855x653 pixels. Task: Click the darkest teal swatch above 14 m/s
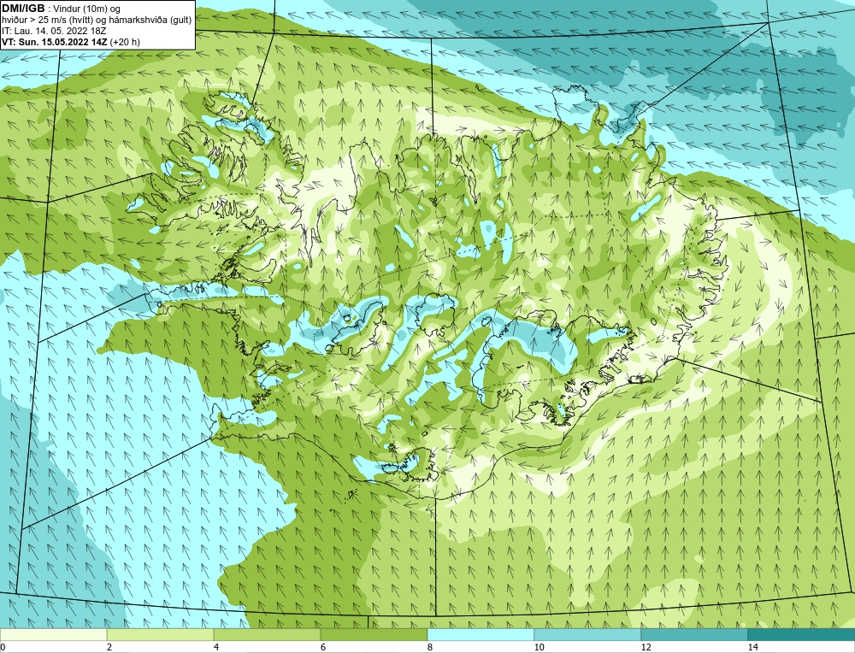(802, 634)
